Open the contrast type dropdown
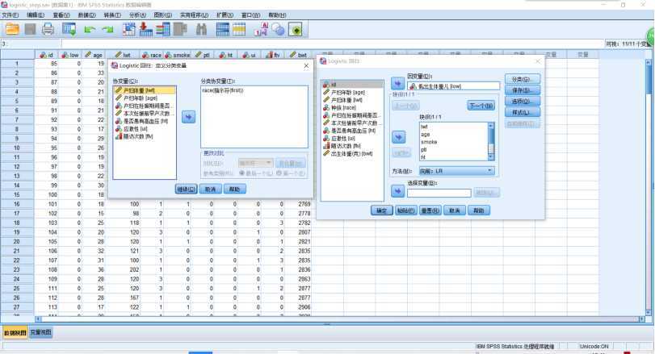The image size is (655, 354). [256, 163]
